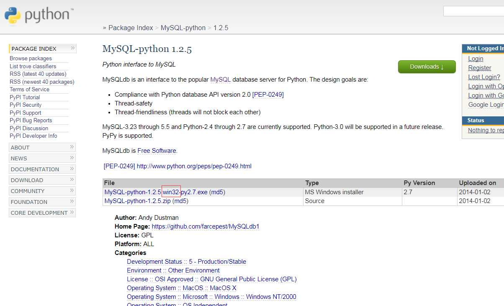The height and width of the screenshot is (306, 504).
Task: Open PyPI Tutorial link
Action: click(25, 97)
